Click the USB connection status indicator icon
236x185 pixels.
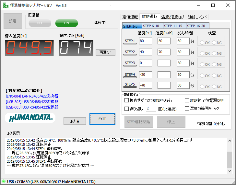point(3,181)
